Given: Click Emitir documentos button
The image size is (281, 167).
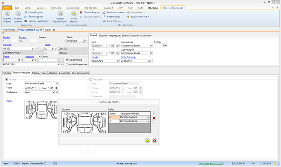Looking at the screenshot, I should pos(114,13).
